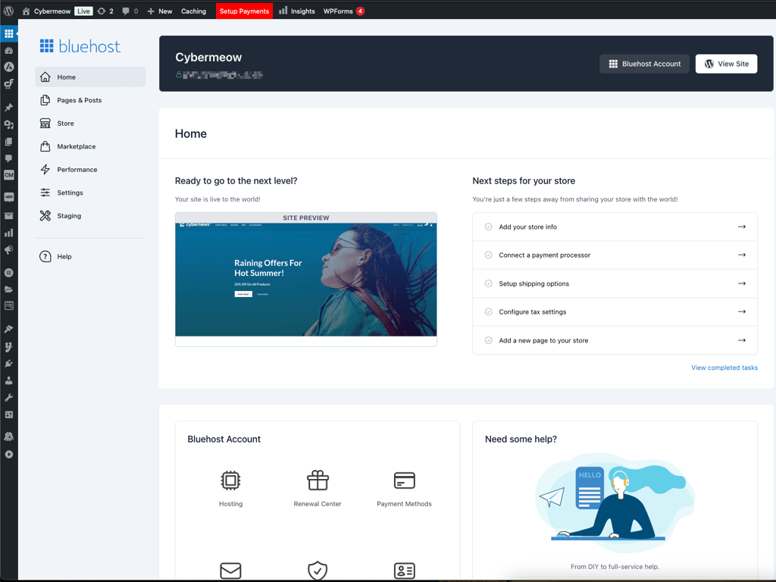Viewport: 776px width, 582px height.
Task: Open the Payment Methods card icon
Action: coord(405,480)
